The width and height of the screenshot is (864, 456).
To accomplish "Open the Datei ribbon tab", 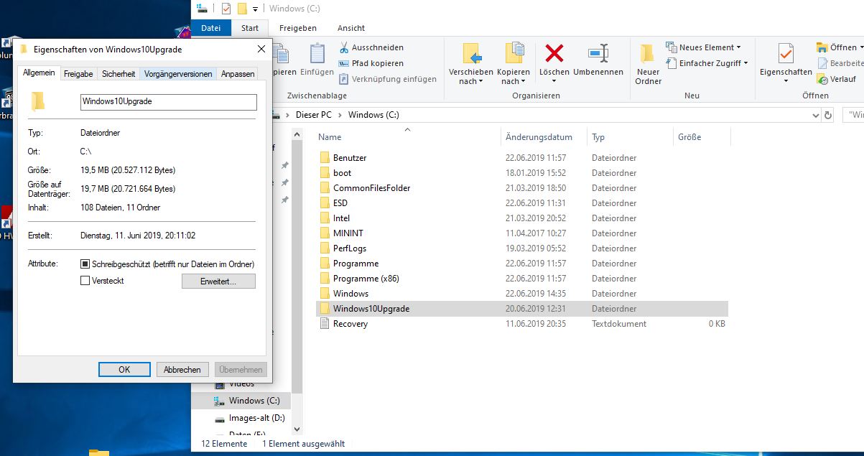I will click(x=211, y=28).
